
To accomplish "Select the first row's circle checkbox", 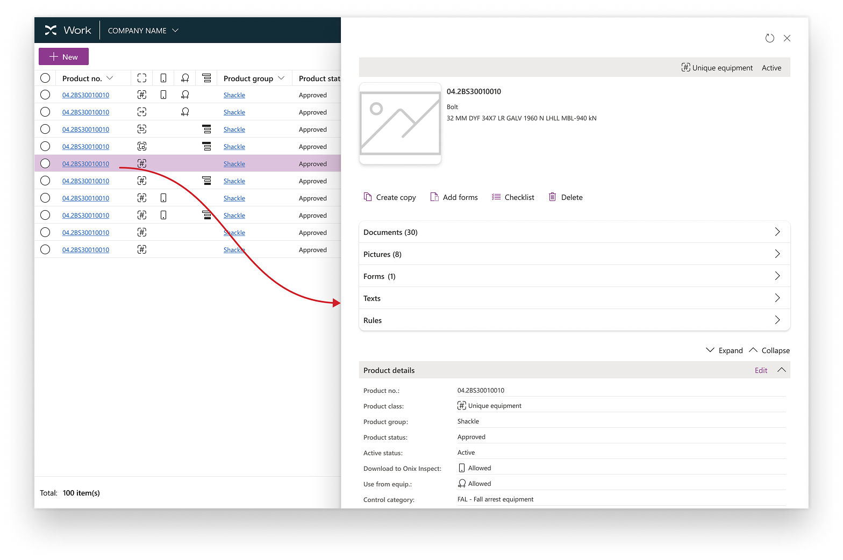I will pos(45,95).
